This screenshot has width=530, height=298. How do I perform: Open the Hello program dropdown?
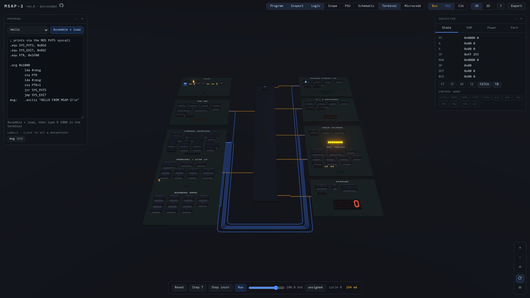tap(28, 30)
